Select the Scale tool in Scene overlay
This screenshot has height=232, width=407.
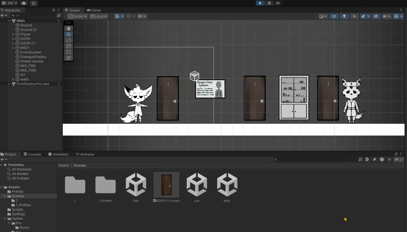(x=69, y=46)
